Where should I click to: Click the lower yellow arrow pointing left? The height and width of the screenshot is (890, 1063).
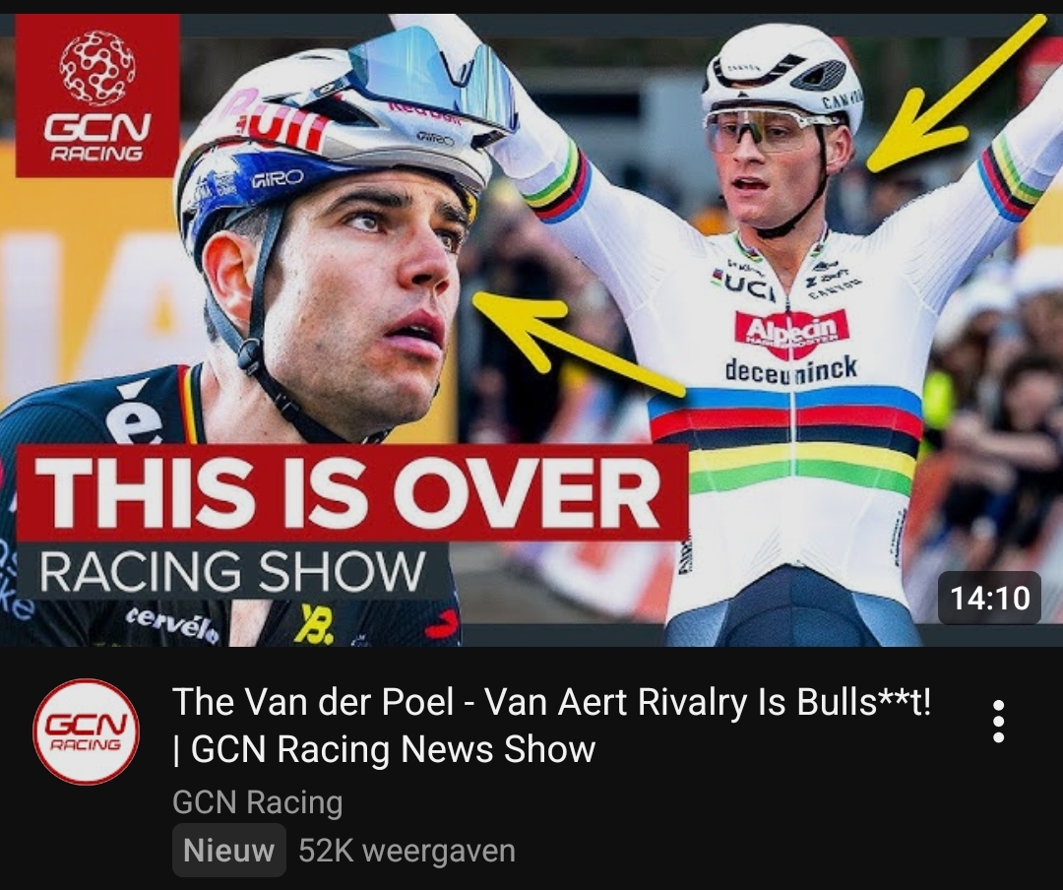coord(579,344)
